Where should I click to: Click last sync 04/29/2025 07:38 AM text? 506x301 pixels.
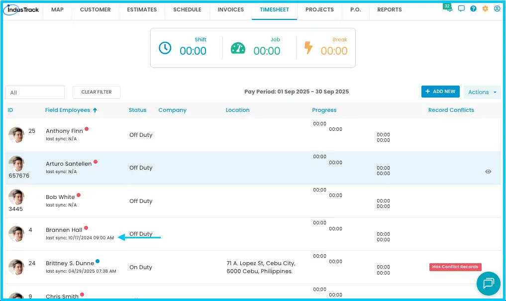pos(81,271)
